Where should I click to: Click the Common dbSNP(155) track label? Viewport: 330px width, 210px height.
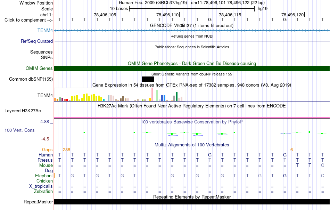point(31,79)
